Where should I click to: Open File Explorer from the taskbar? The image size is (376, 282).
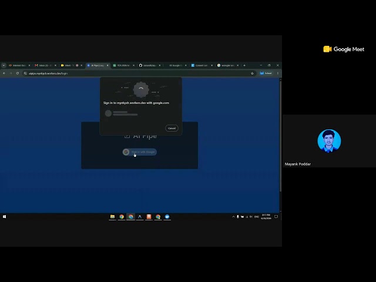[x=112, y=217]
